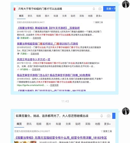The width and height of the screenshot is (130, 143).
Task: Open sender avatar beside first image message
Action: point(126,4)
